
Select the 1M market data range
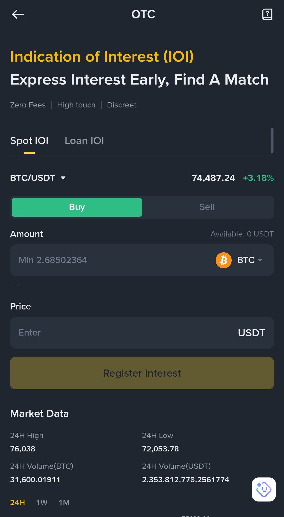(x=64, y=503)
